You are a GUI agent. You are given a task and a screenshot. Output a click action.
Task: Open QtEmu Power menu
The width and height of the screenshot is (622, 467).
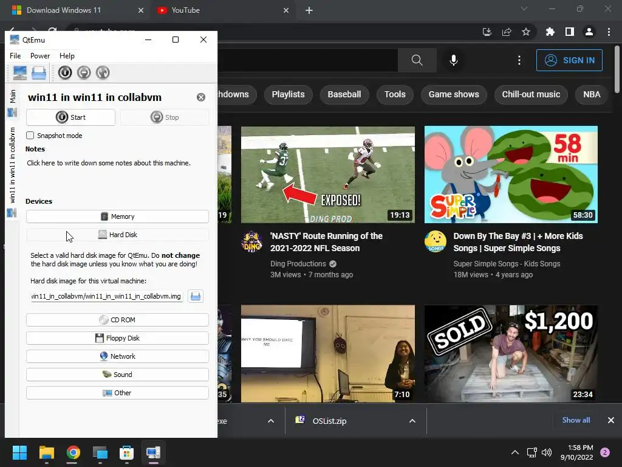click(40, 55)
